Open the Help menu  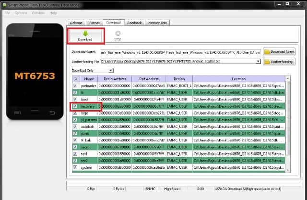pos(53,13)
